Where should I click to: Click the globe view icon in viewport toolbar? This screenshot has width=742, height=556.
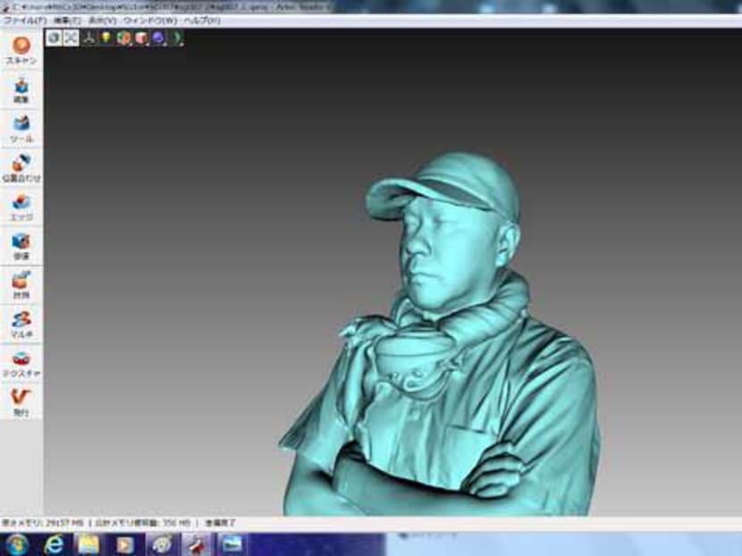tap(54, 38)
